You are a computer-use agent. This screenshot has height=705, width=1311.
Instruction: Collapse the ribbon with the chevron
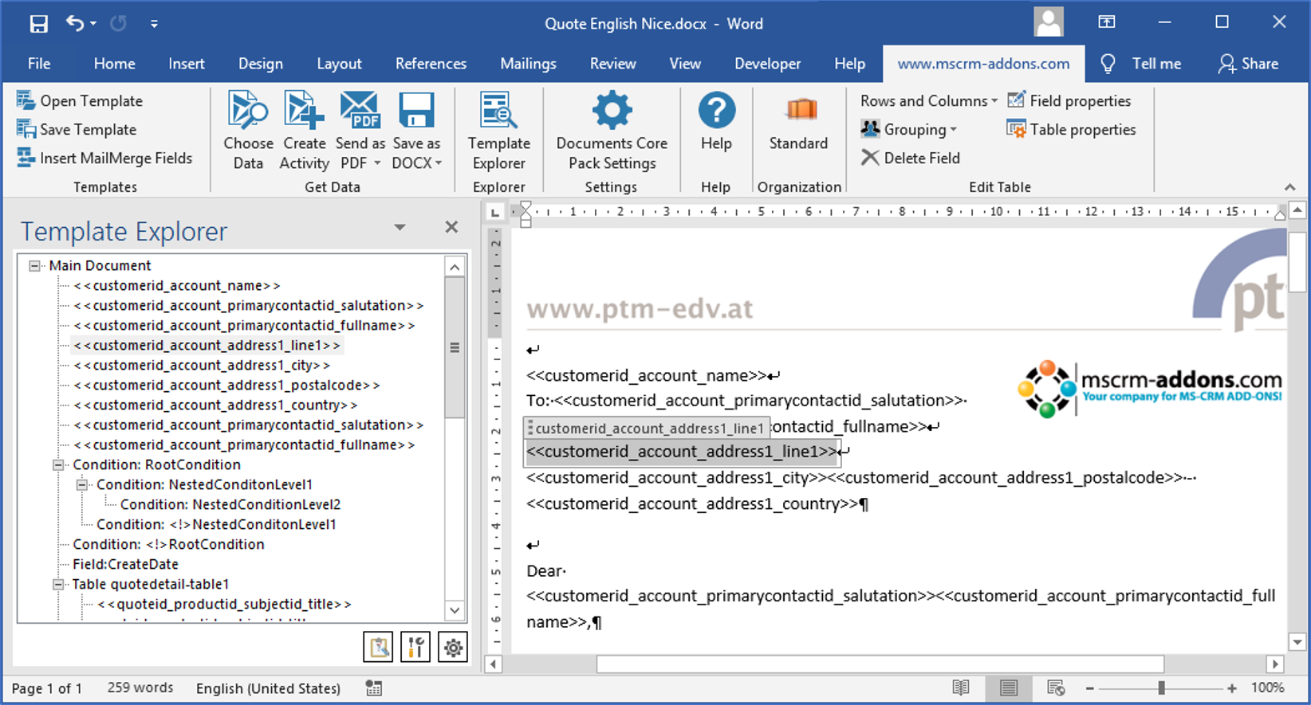point(1289,187)
